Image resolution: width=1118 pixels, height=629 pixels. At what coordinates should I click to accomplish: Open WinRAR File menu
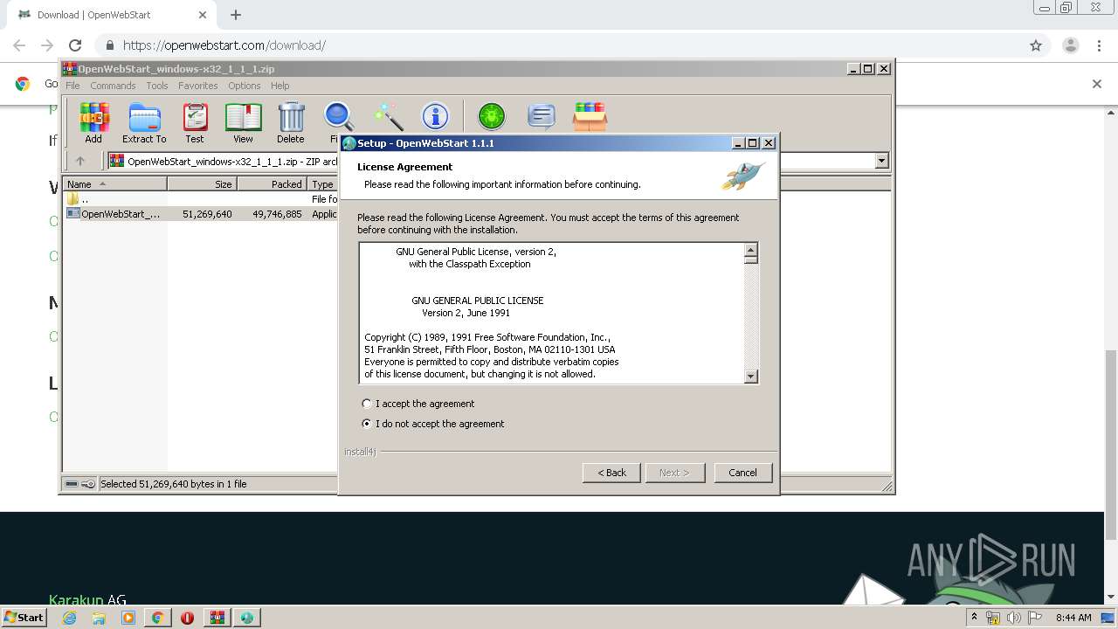72,86
